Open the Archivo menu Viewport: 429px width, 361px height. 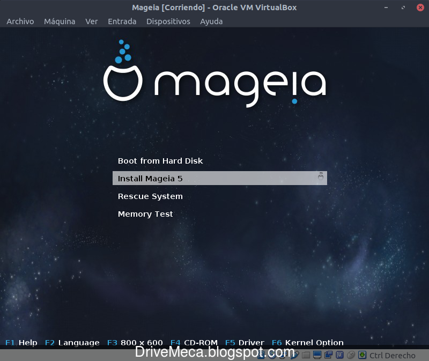(x=20, y=21)
